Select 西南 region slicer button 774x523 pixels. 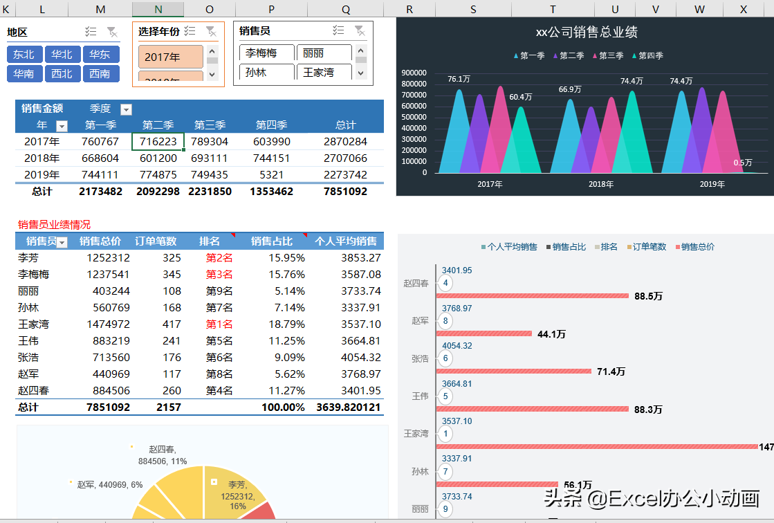101,73
